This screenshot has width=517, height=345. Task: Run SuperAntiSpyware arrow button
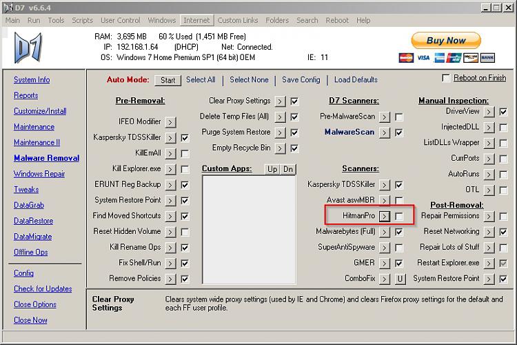pyautogui.click(x=385, y=248)
